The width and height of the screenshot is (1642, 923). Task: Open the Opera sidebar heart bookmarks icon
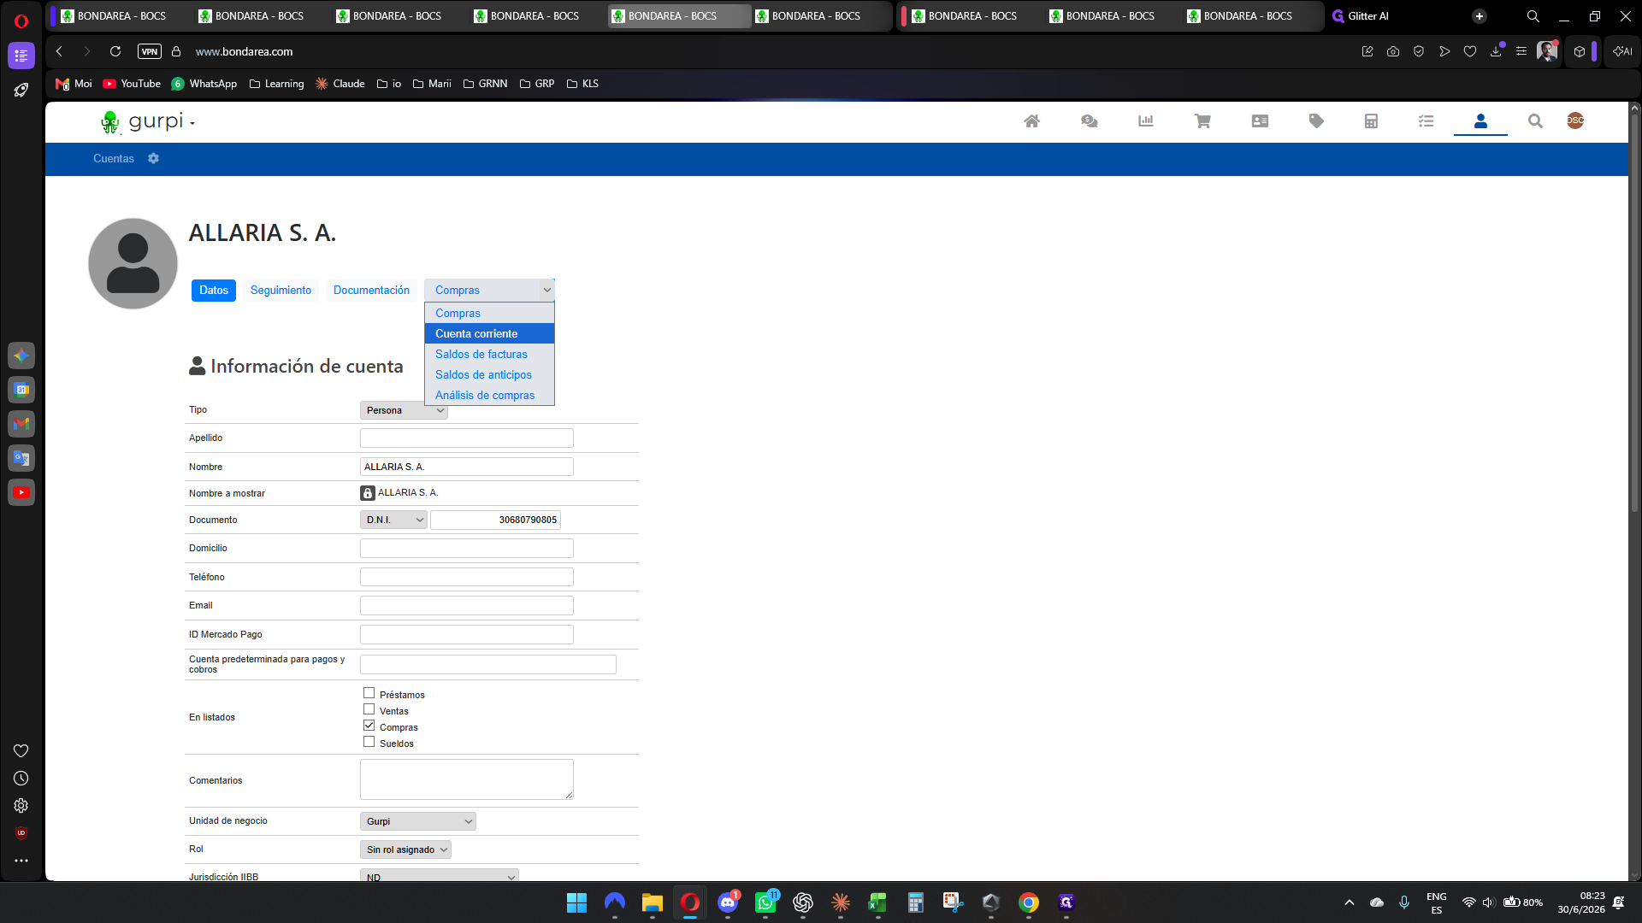tap(21, 750)
